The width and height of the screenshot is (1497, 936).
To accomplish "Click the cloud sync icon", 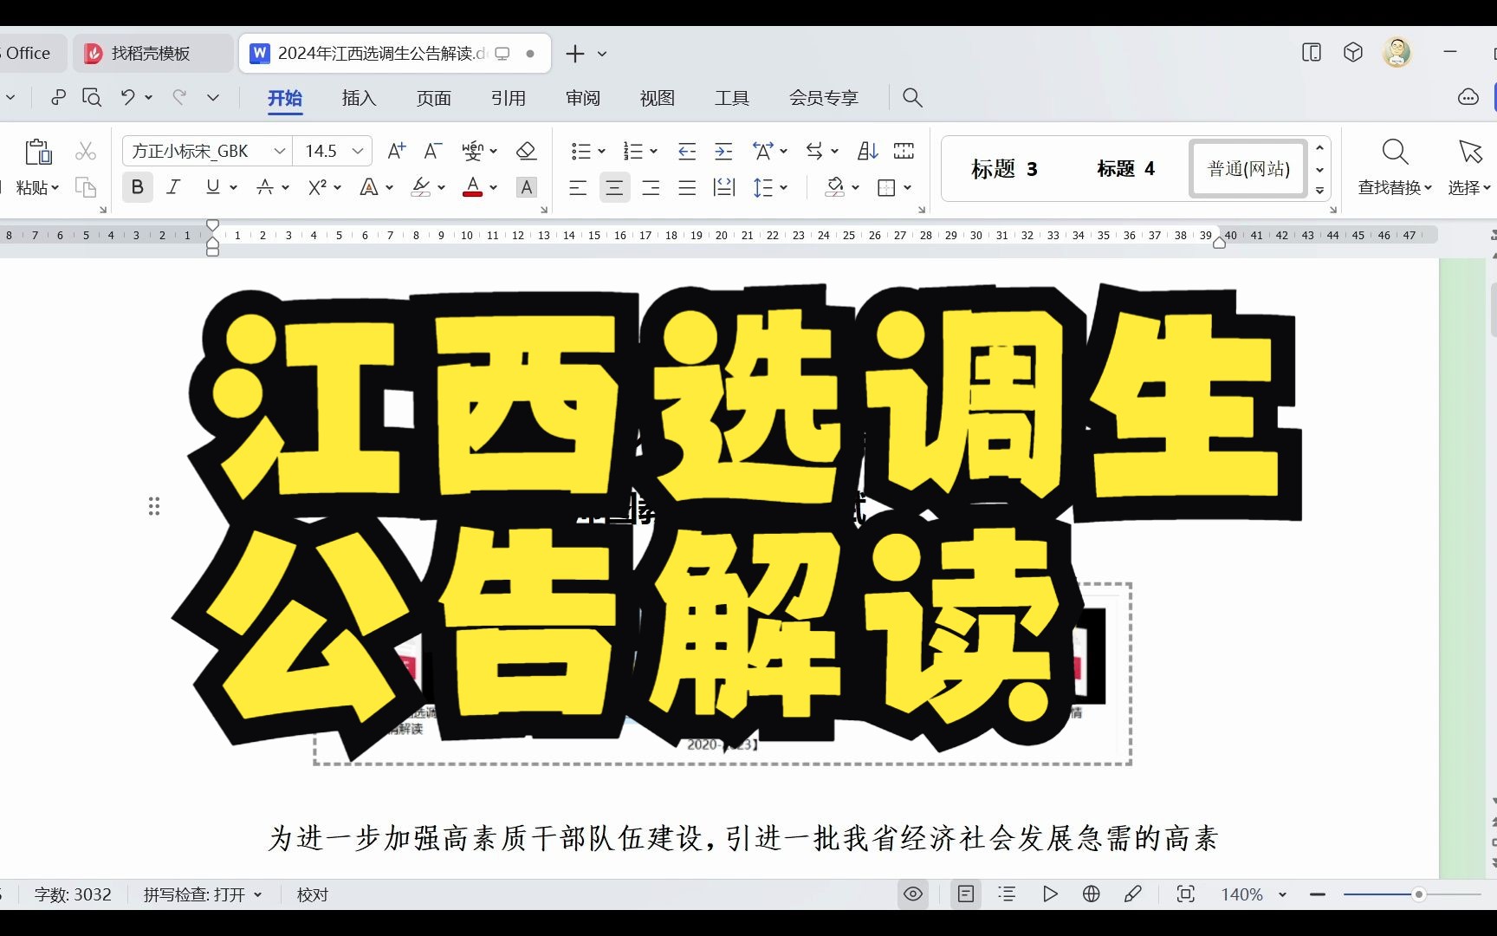I will point(1468,97).
